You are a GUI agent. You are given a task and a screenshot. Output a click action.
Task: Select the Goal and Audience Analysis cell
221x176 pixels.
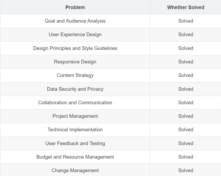pos(75,21)
